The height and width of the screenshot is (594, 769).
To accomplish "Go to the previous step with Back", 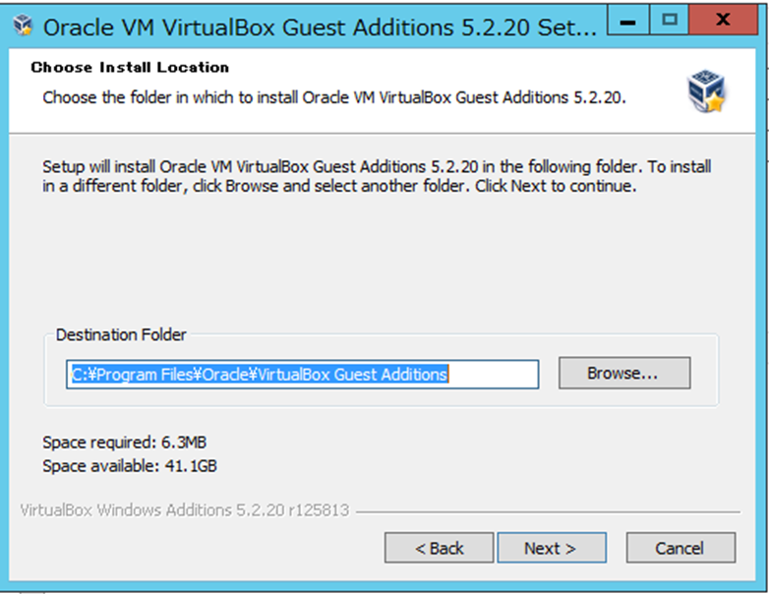I will 439,548.
